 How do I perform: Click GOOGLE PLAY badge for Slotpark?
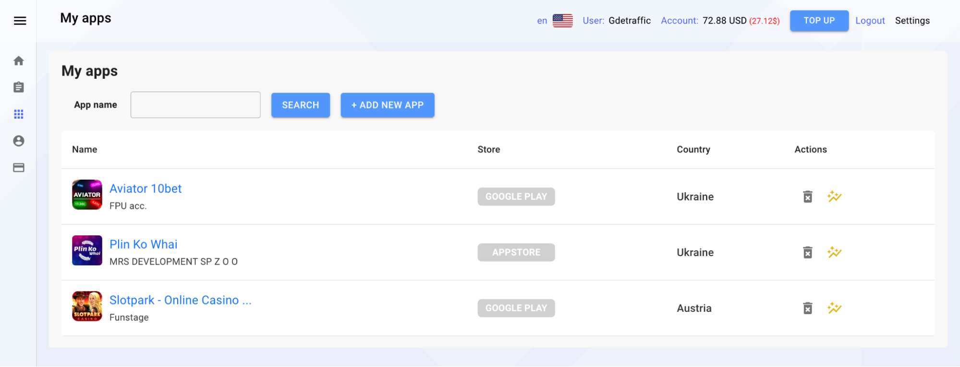[x=516, y=308]
